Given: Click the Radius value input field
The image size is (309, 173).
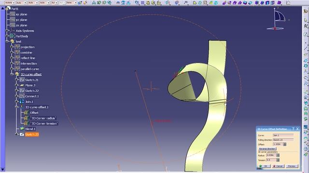Looking at the screenshot, I should [271, 155].
